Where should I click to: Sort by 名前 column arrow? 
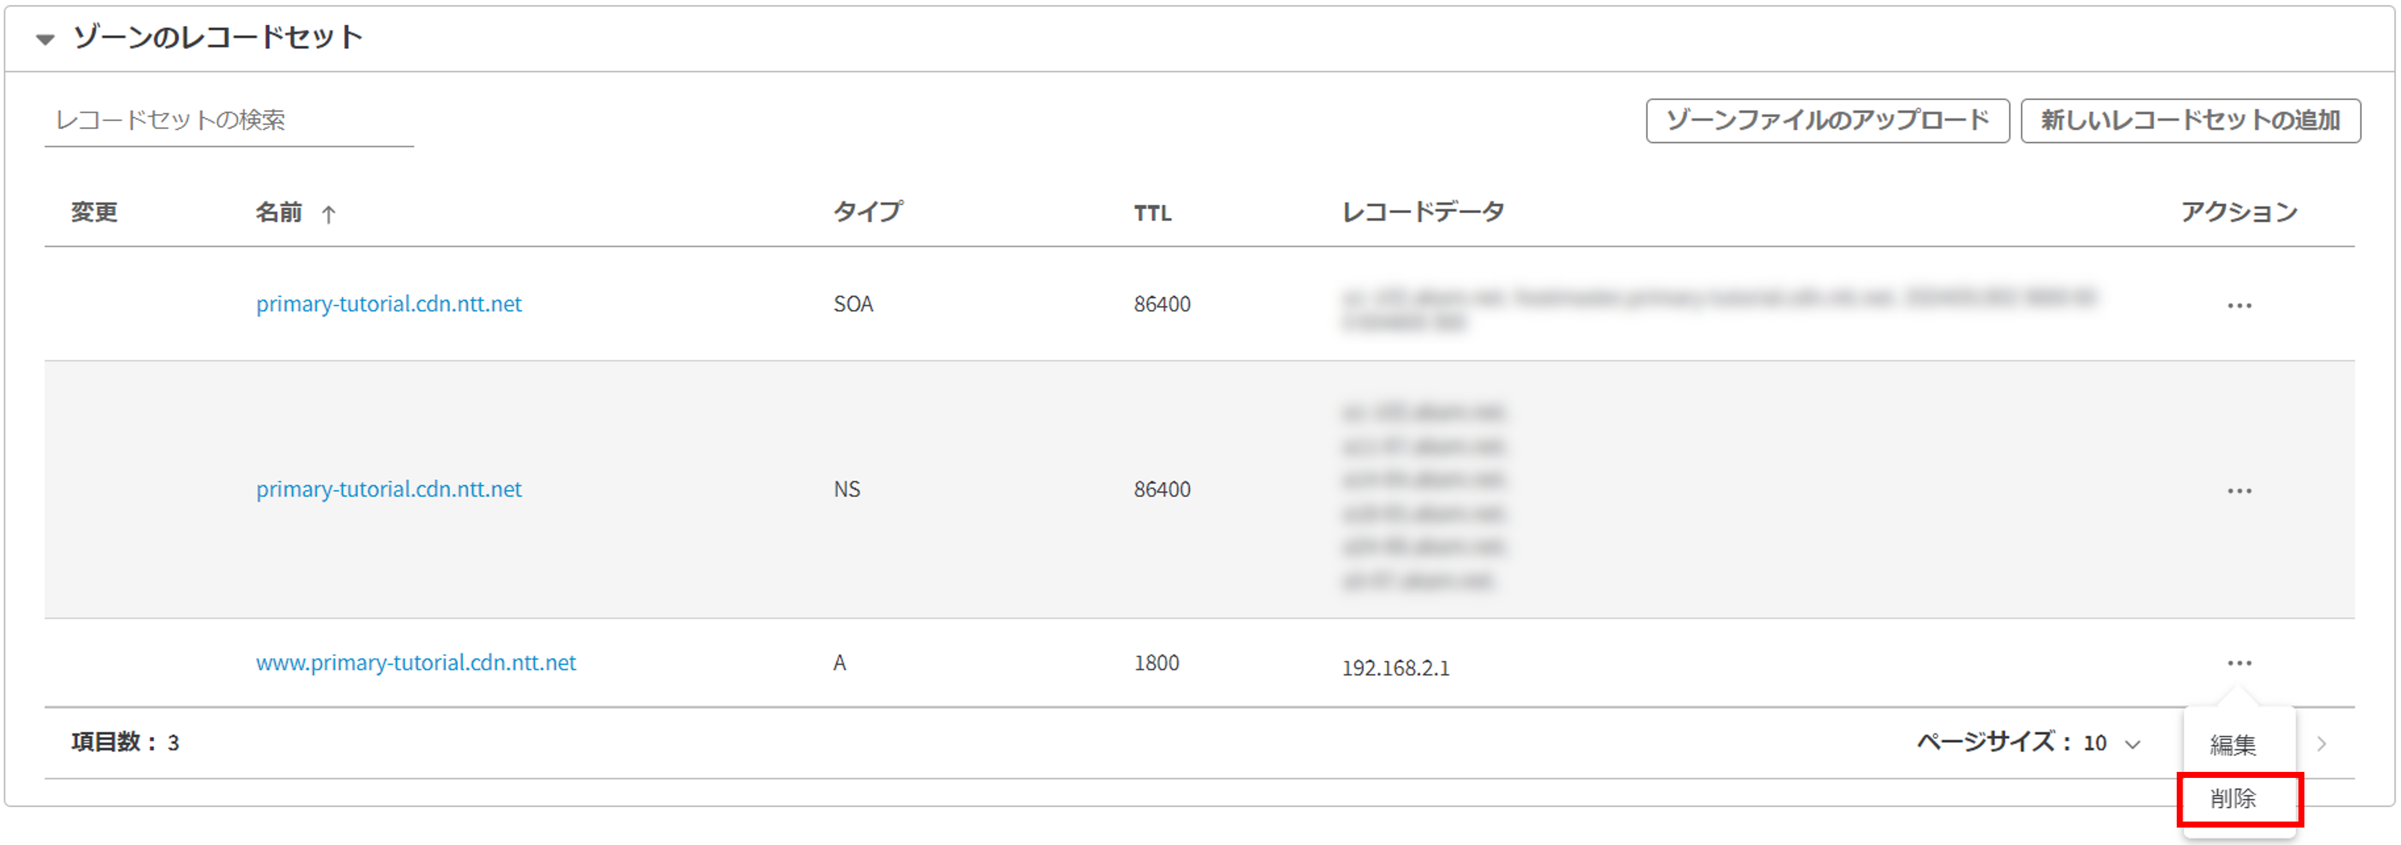(x=328, y=214)
